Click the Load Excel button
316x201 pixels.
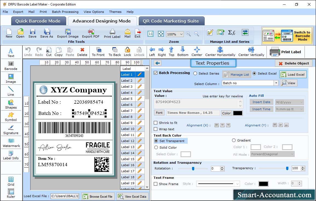(293, 74)
